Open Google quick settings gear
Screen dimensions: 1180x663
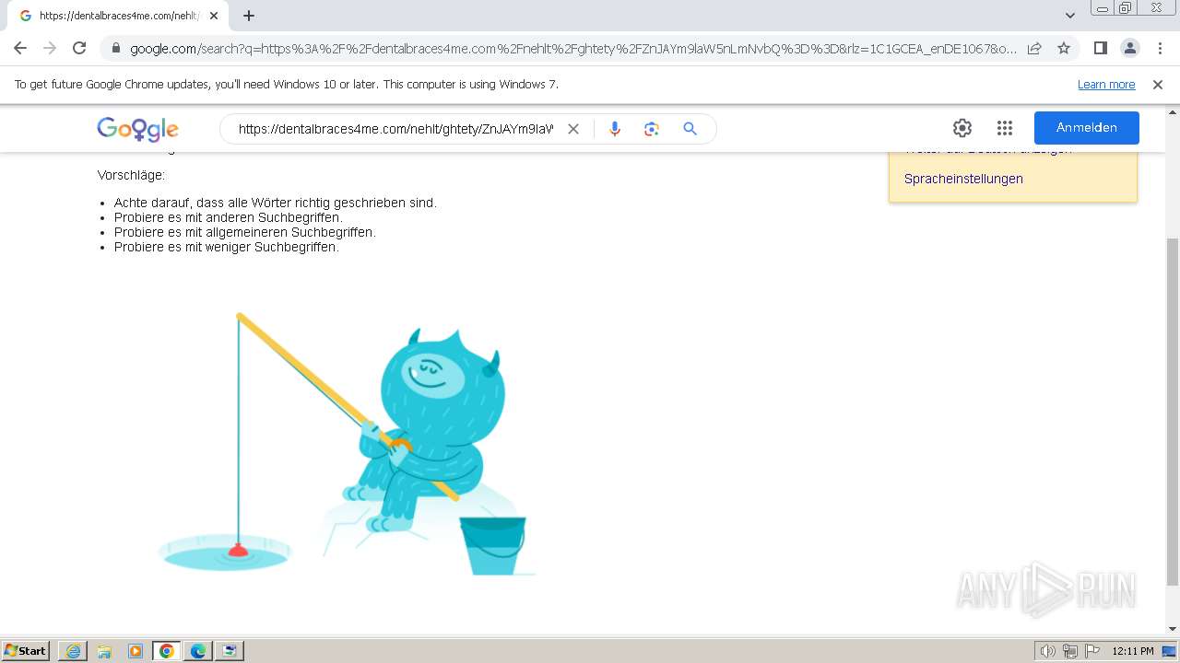(962, 128)
